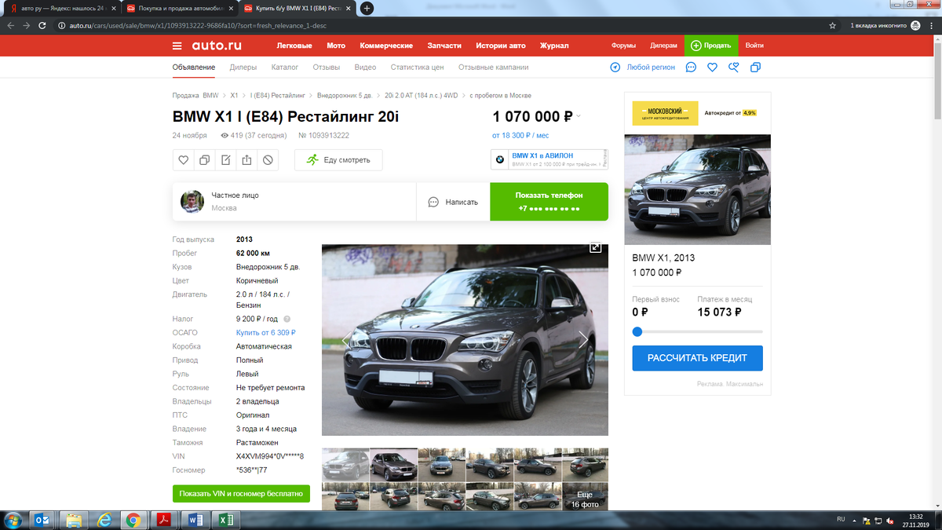This screenshot has width=942, height=530.
Task: Expand main photo to fullscreen
Action: [596, 247]
